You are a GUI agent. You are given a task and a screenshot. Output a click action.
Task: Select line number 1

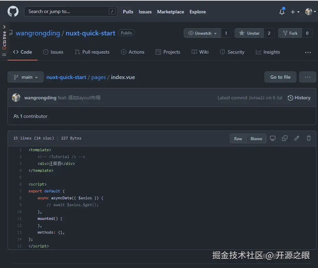tap(20, 150)
